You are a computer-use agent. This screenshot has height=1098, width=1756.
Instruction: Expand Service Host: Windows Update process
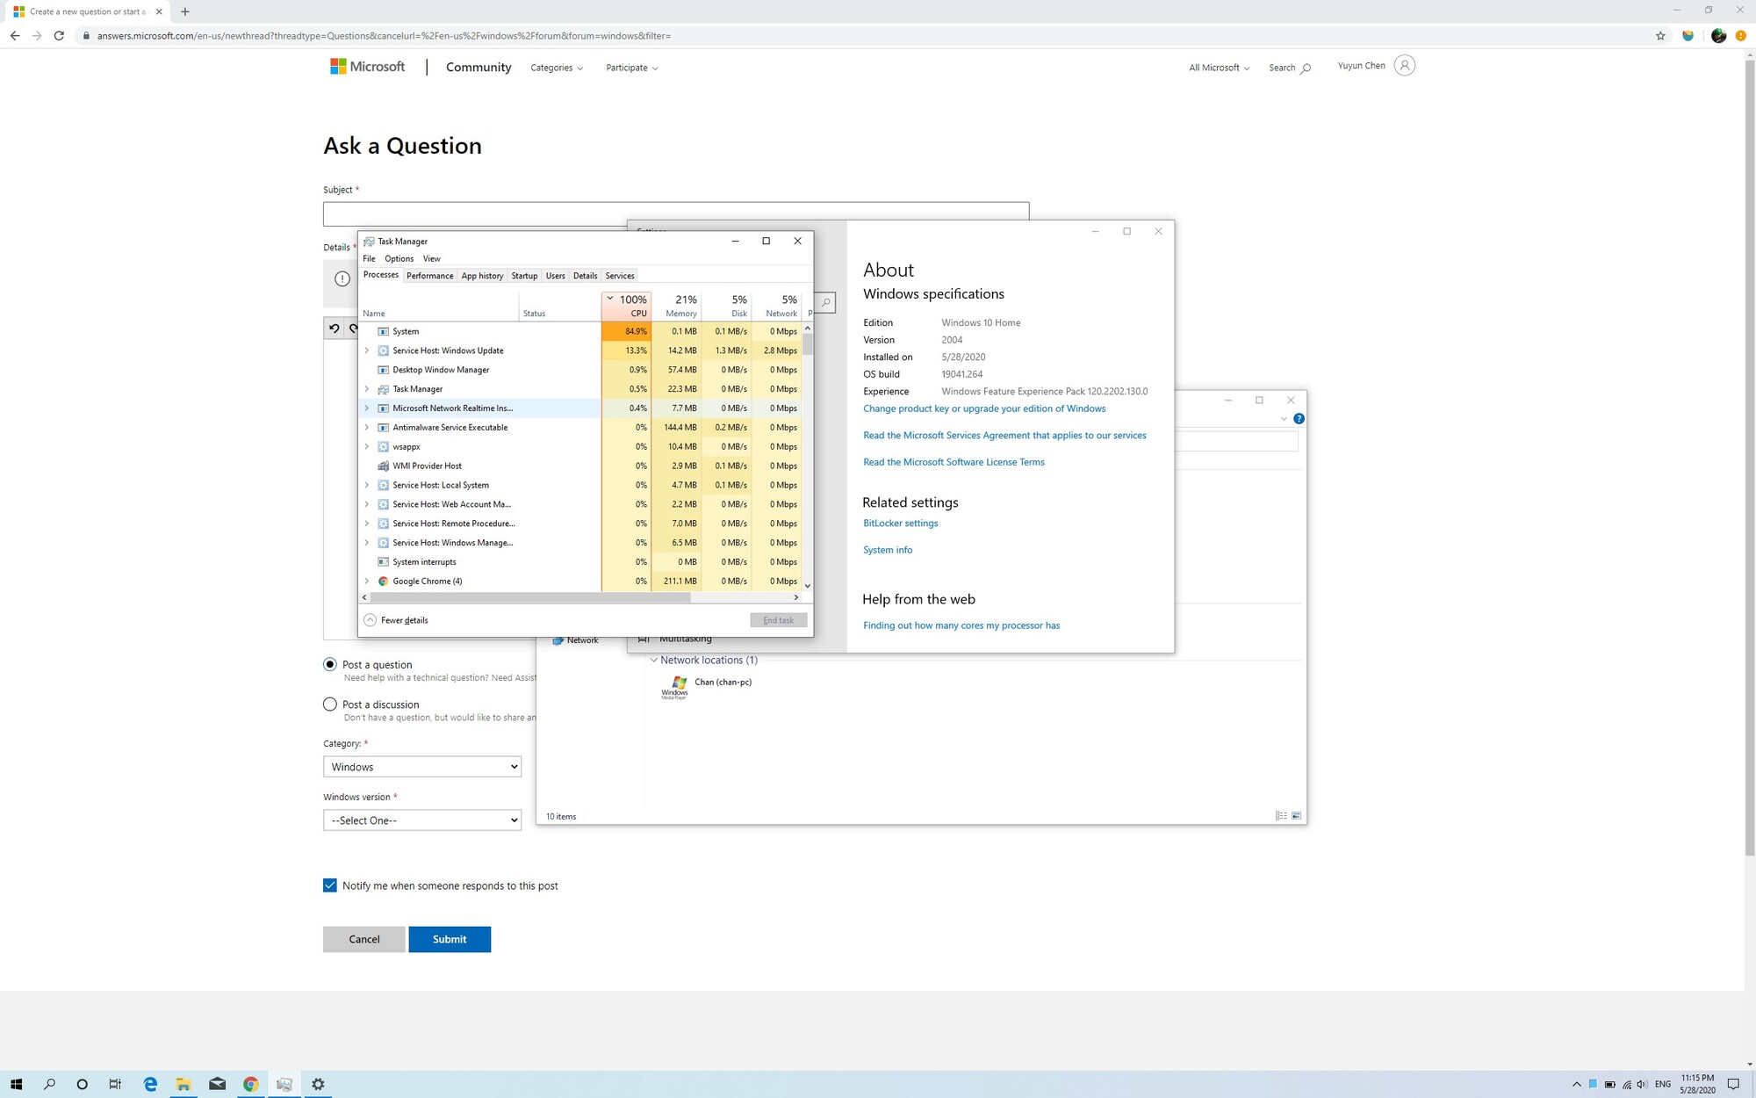(367, 350)
